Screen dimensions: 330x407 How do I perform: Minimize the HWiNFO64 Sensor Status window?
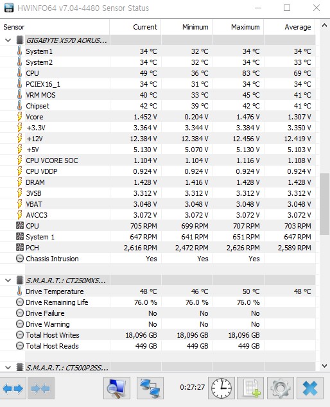(258, 8)
